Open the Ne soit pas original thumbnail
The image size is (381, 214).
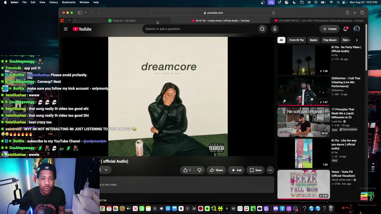click(x=304, y=122)
